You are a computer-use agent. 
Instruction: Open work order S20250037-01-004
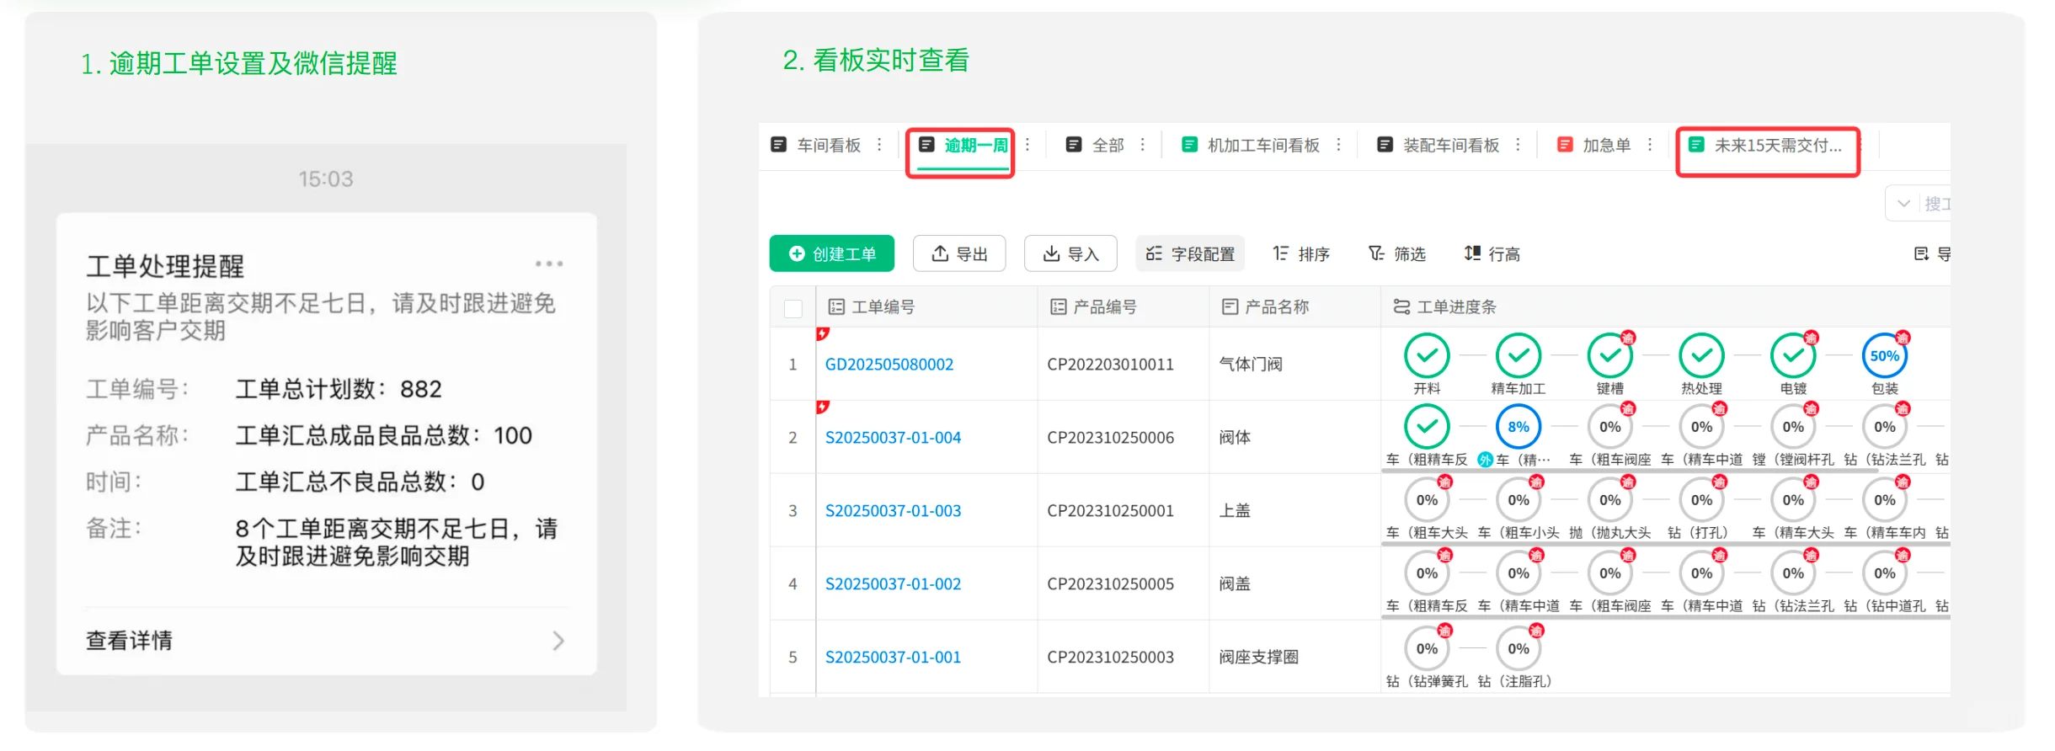pos(893,438)
